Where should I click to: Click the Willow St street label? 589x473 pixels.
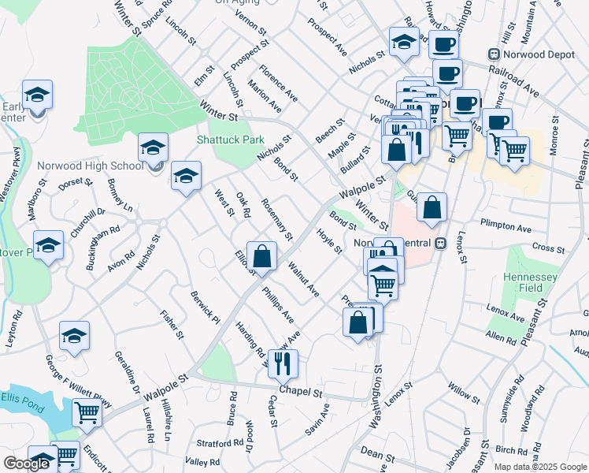(x=464, y=393)
